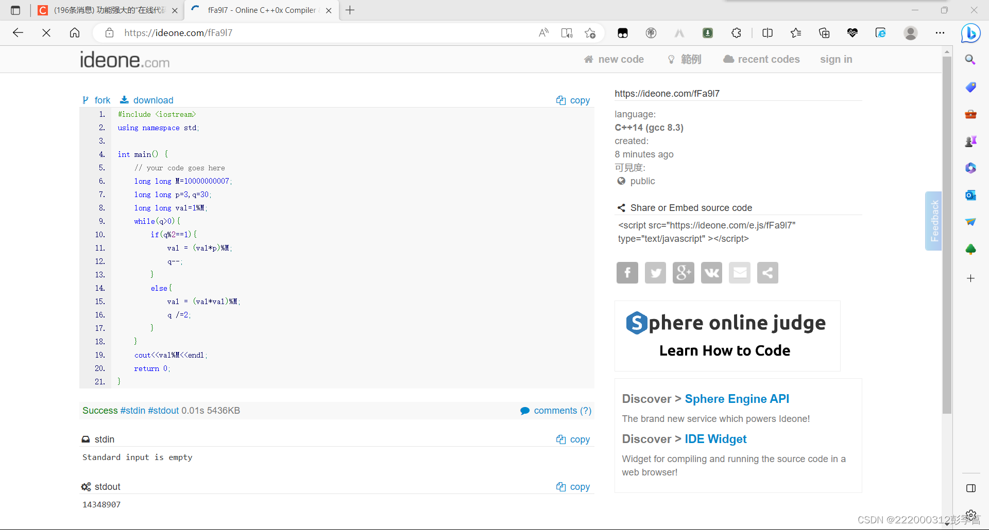
Task: Share code on Google Plus
Action: [684, 273]
